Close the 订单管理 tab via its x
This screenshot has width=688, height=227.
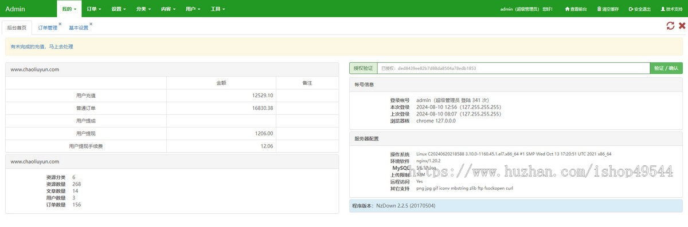click(x=60, y=24)
